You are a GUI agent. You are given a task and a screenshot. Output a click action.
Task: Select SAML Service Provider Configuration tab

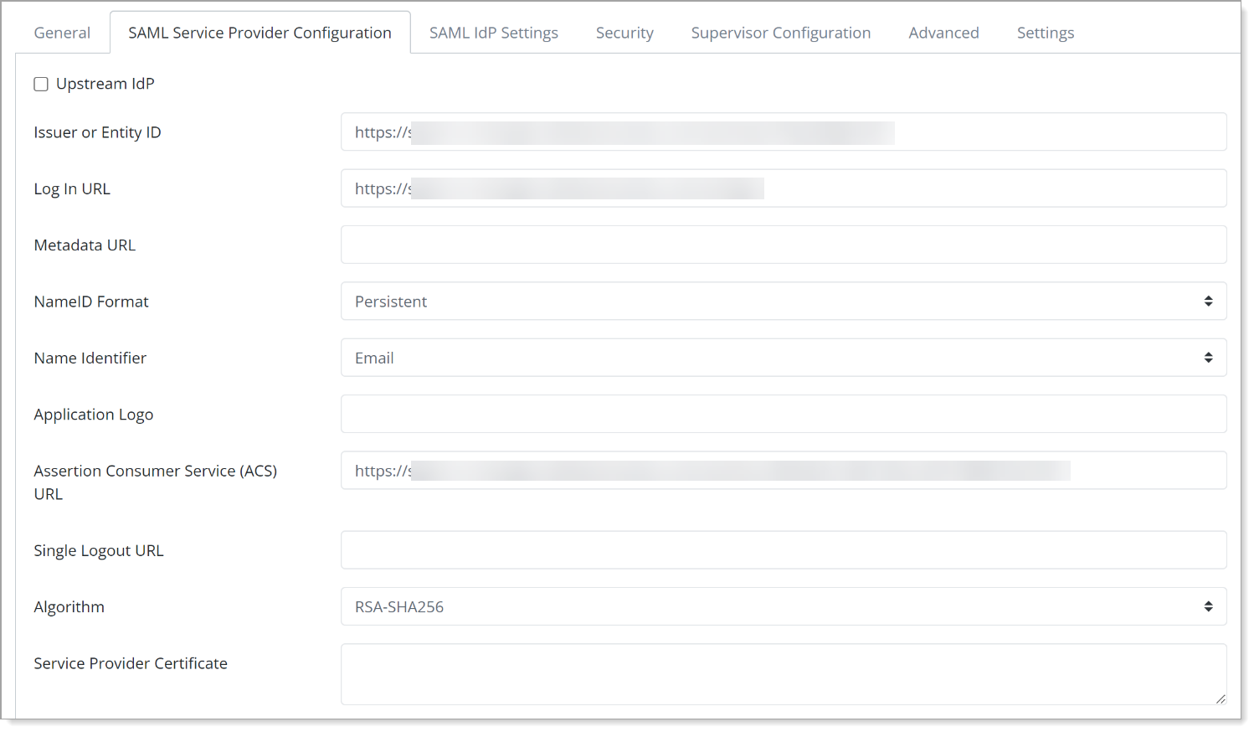point(260,33)
